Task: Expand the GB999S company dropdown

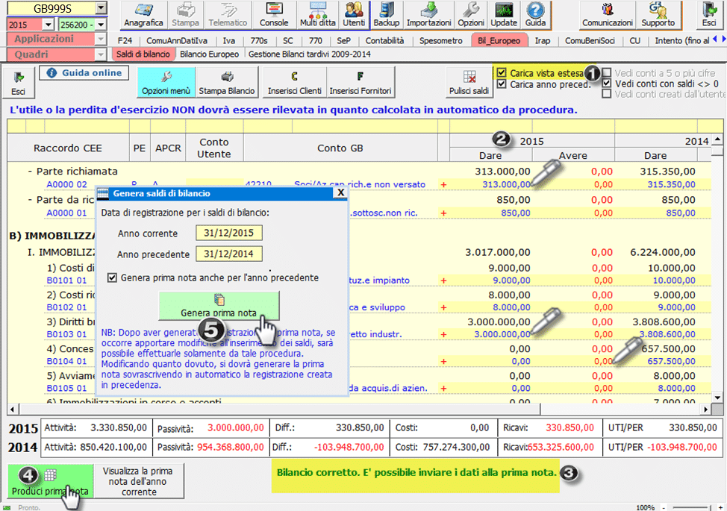Action: [101, 8]
